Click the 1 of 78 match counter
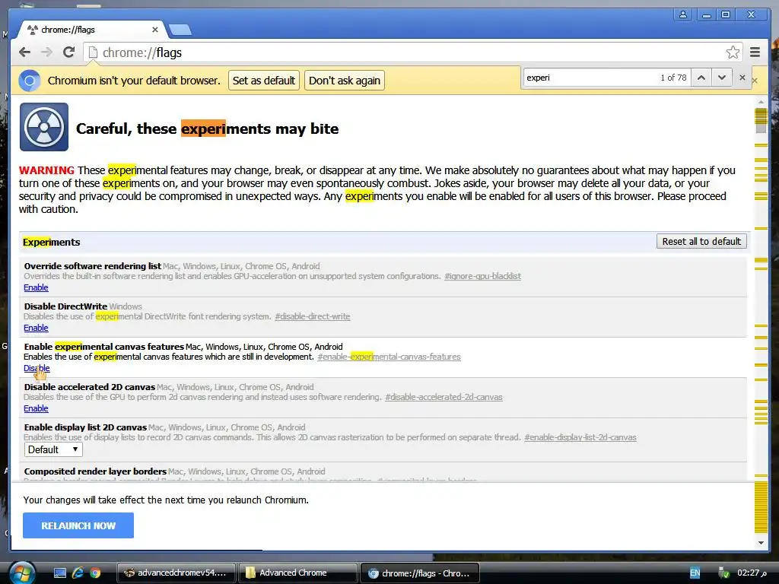Image resolution: width=779 pixels, height=584 pixels. (x=673, y=78)
